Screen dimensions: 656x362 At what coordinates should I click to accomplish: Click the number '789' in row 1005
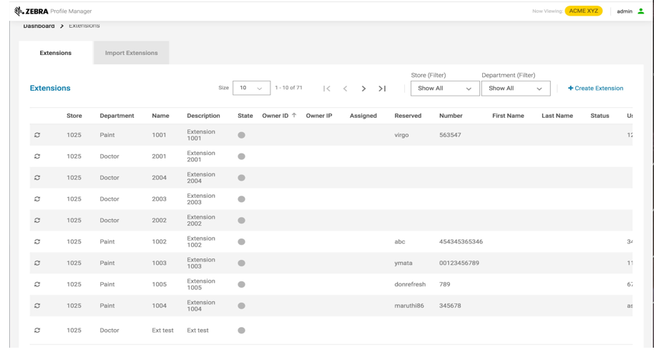point(444,284)
